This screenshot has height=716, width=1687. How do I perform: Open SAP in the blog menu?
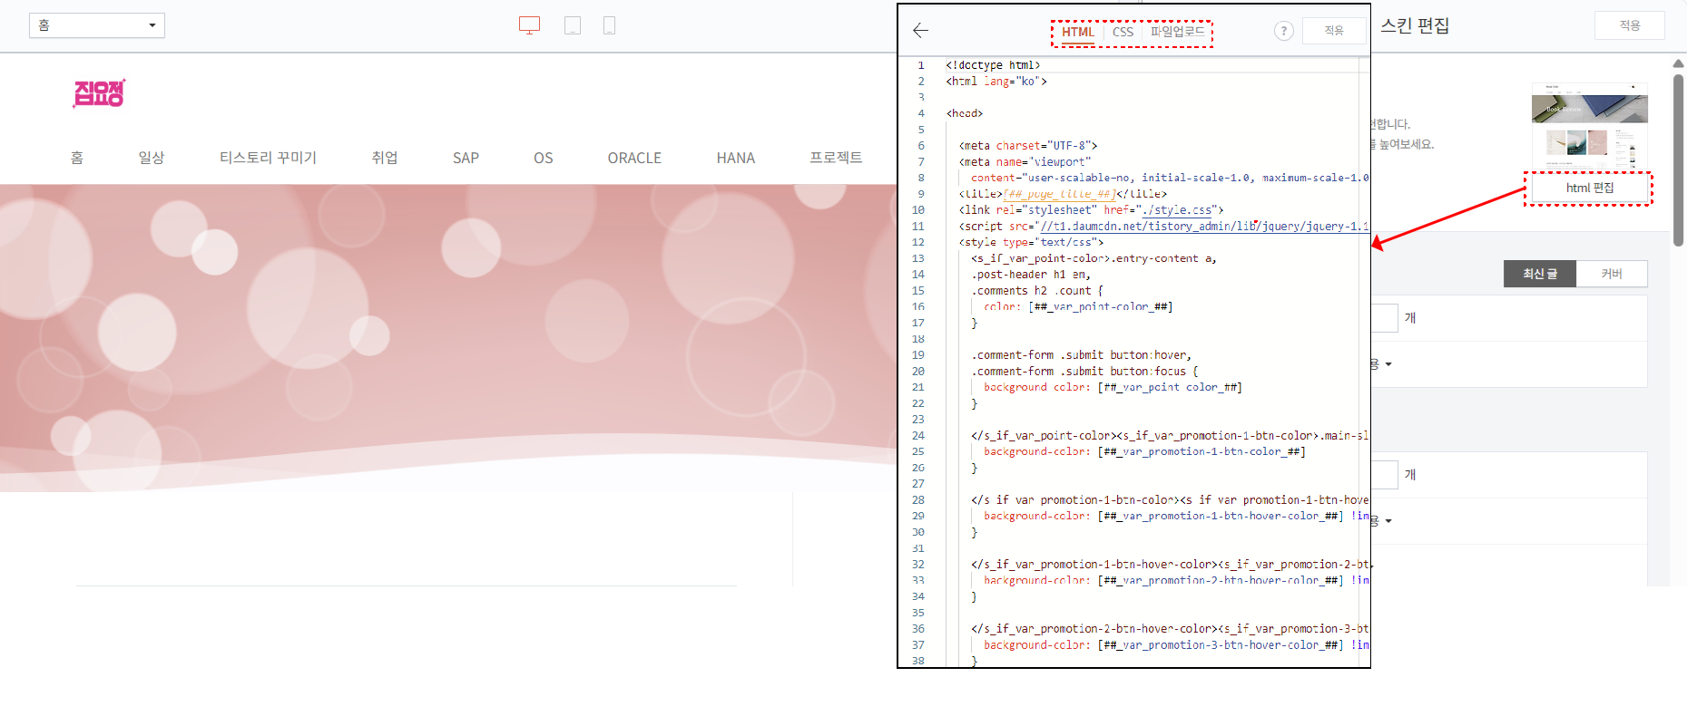click(466, 158)
